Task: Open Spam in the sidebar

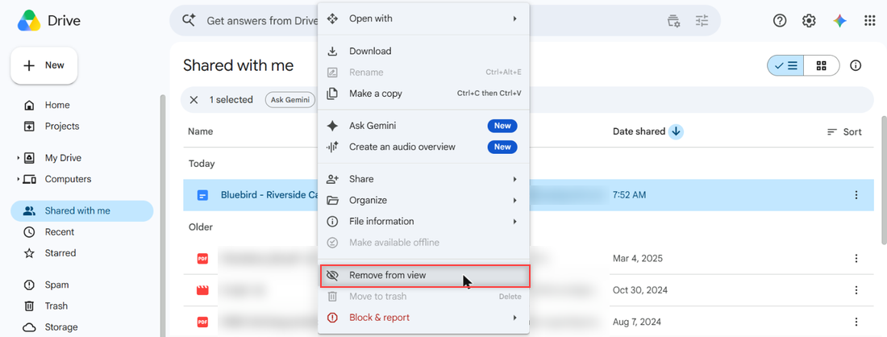Action: 56,285
